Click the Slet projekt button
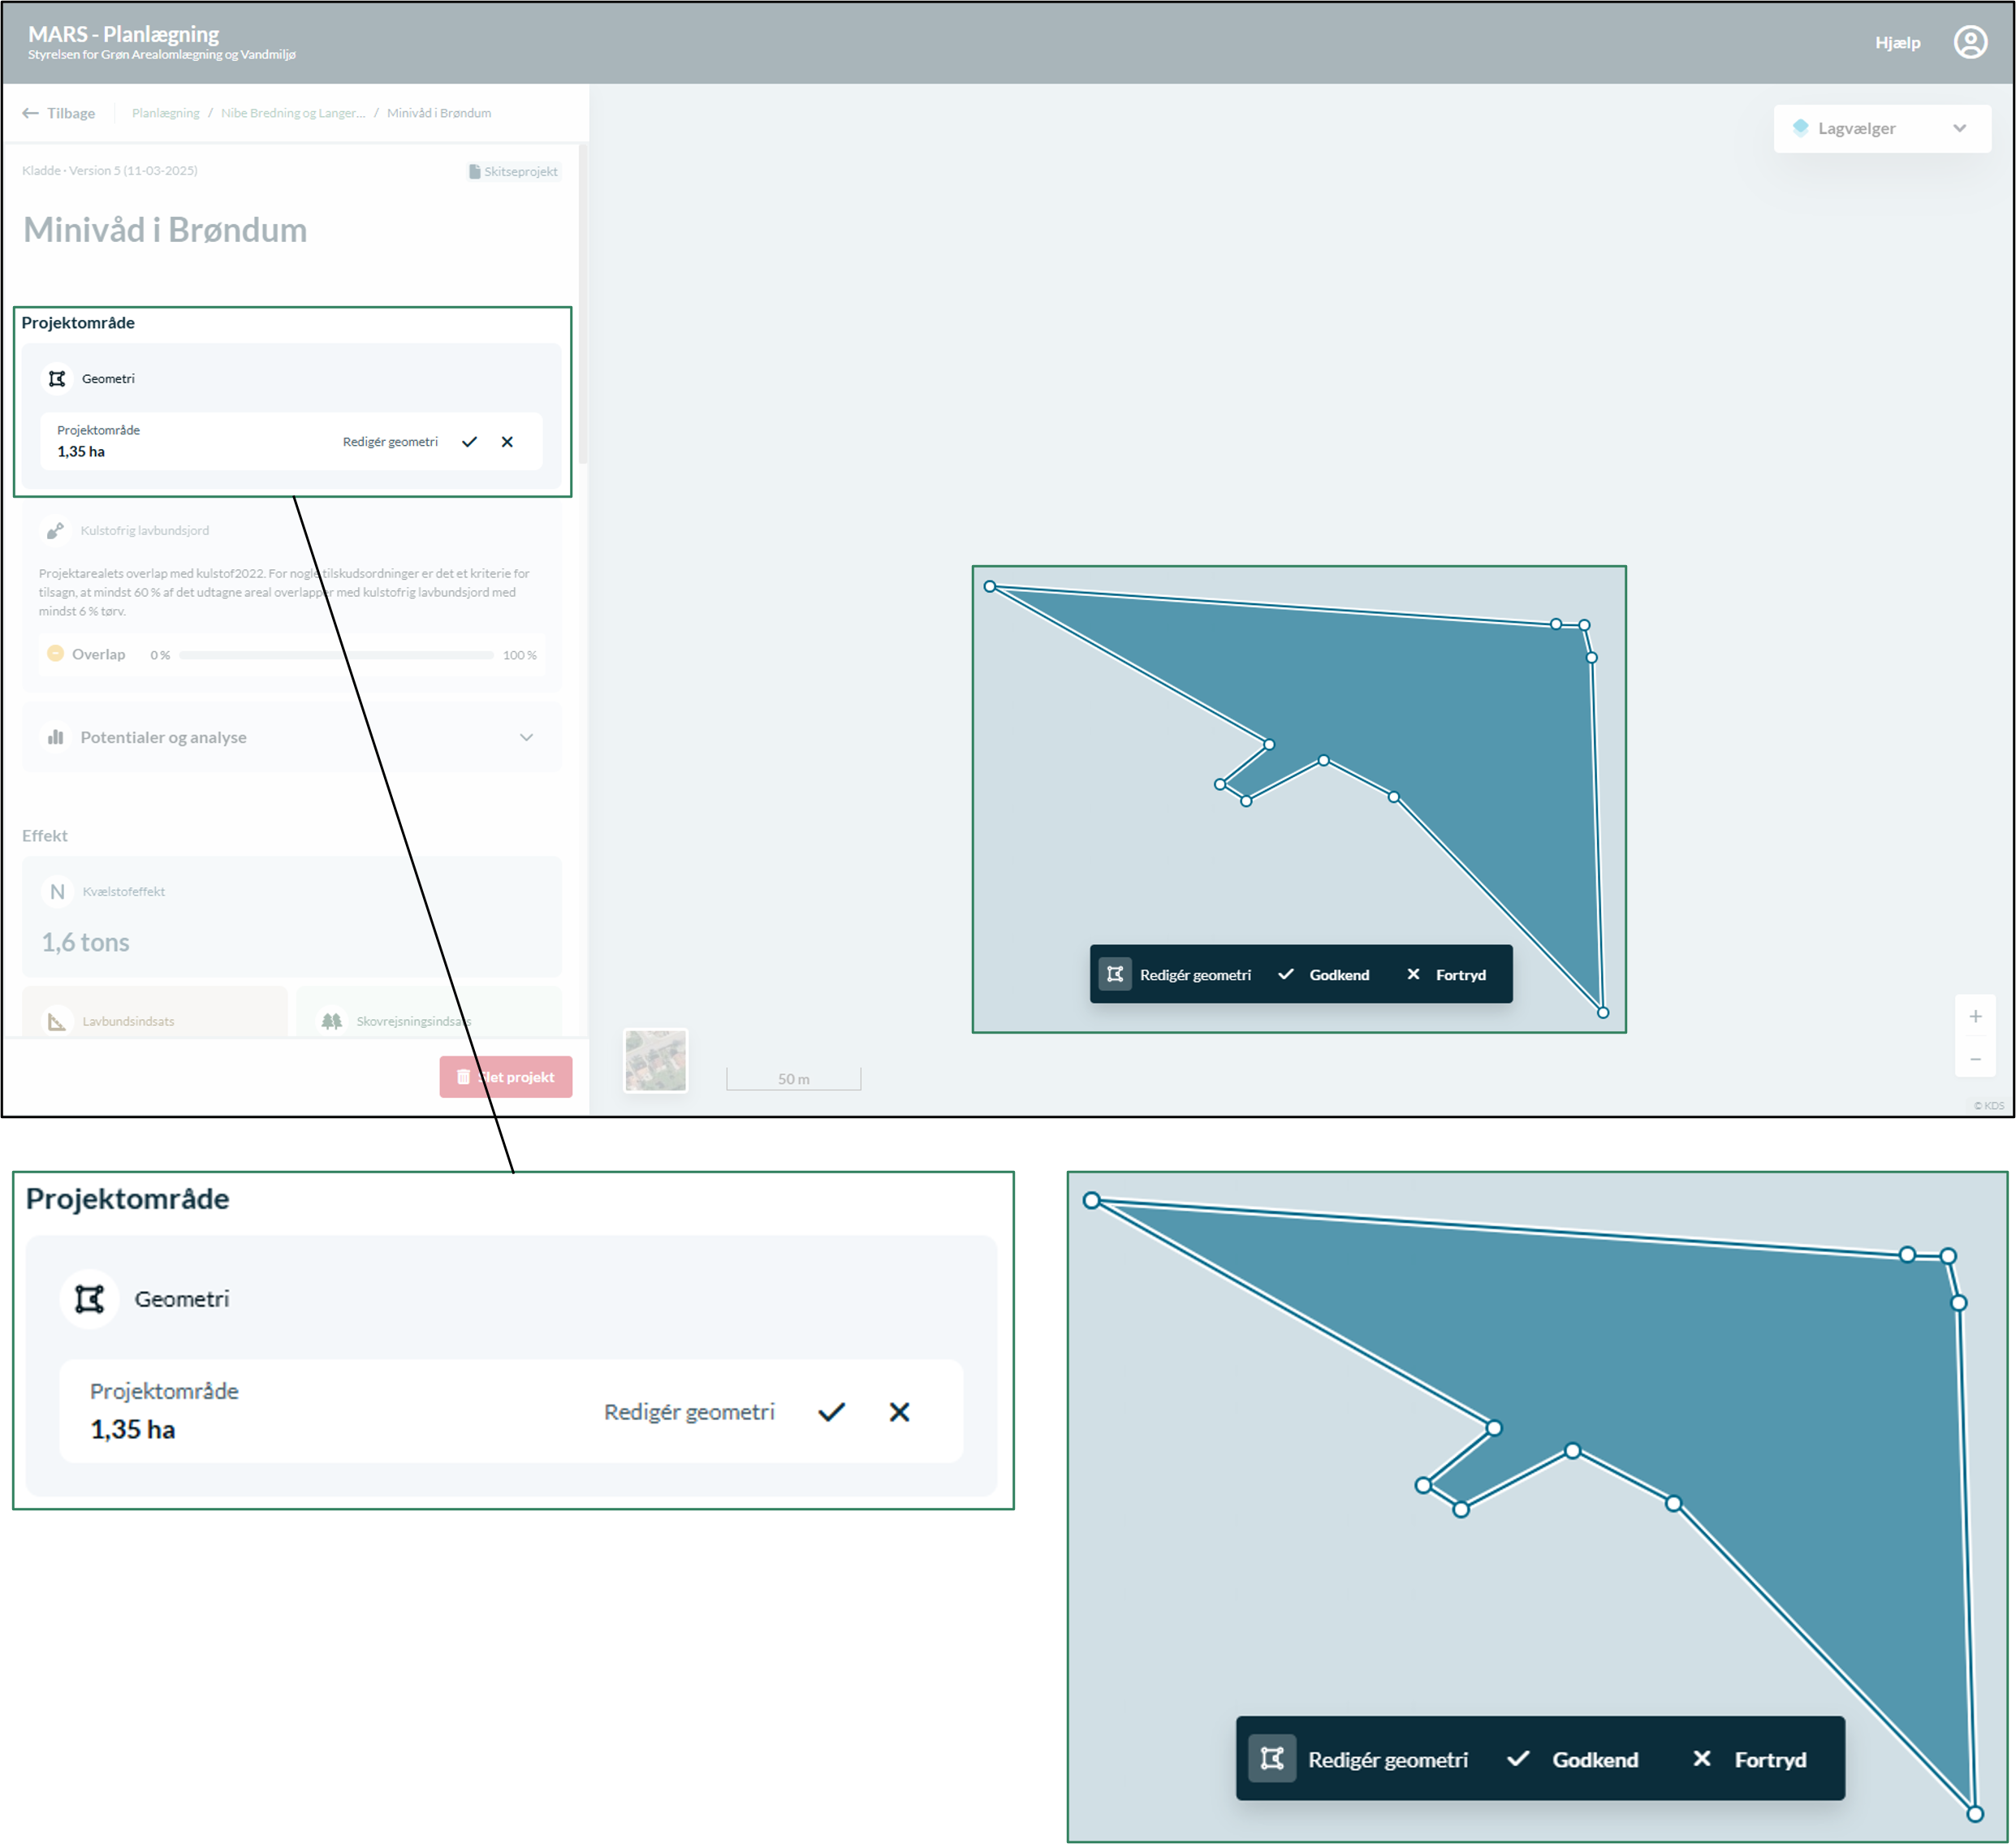 [x=505, y=1076]
